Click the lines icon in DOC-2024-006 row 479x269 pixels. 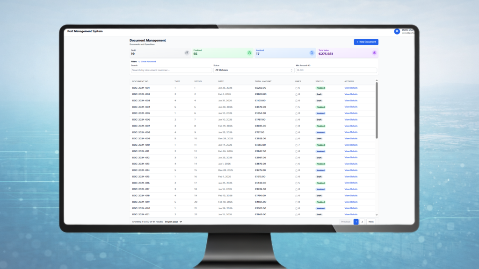[x=296, y=120]
